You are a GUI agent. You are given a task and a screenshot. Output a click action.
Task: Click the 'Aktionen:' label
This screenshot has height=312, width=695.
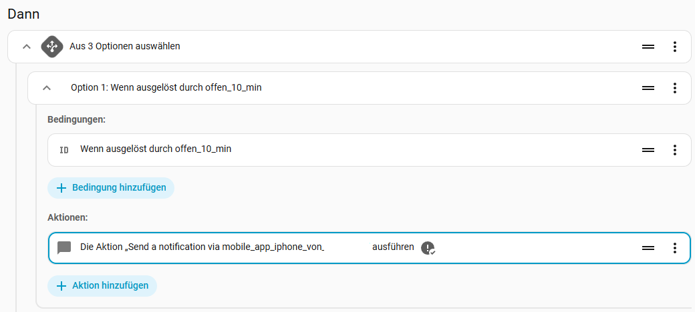(67, 217)
